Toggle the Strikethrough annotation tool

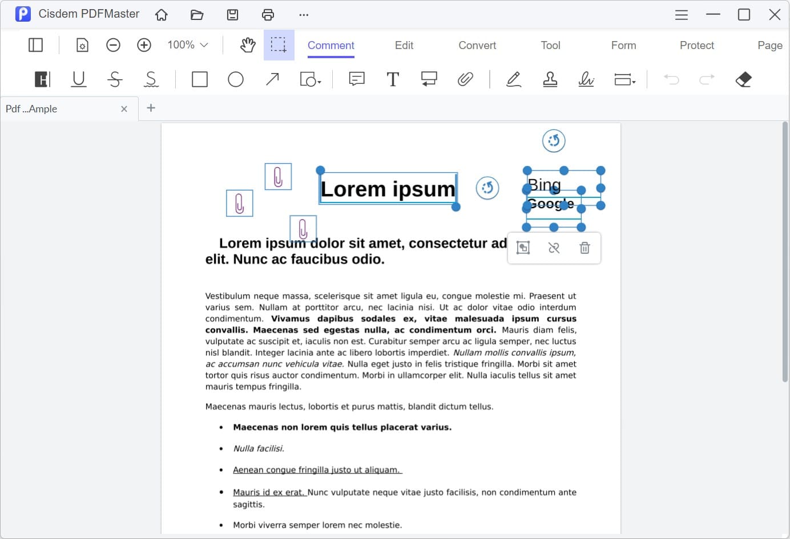115,79
